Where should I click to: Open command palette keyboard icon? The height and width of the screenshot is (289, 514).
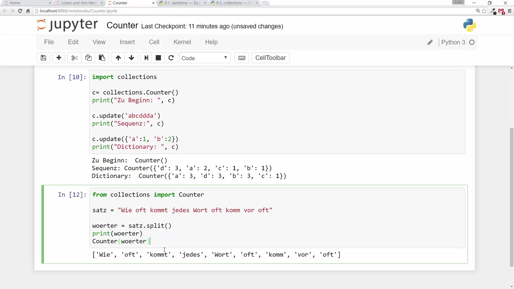point(242,58)
